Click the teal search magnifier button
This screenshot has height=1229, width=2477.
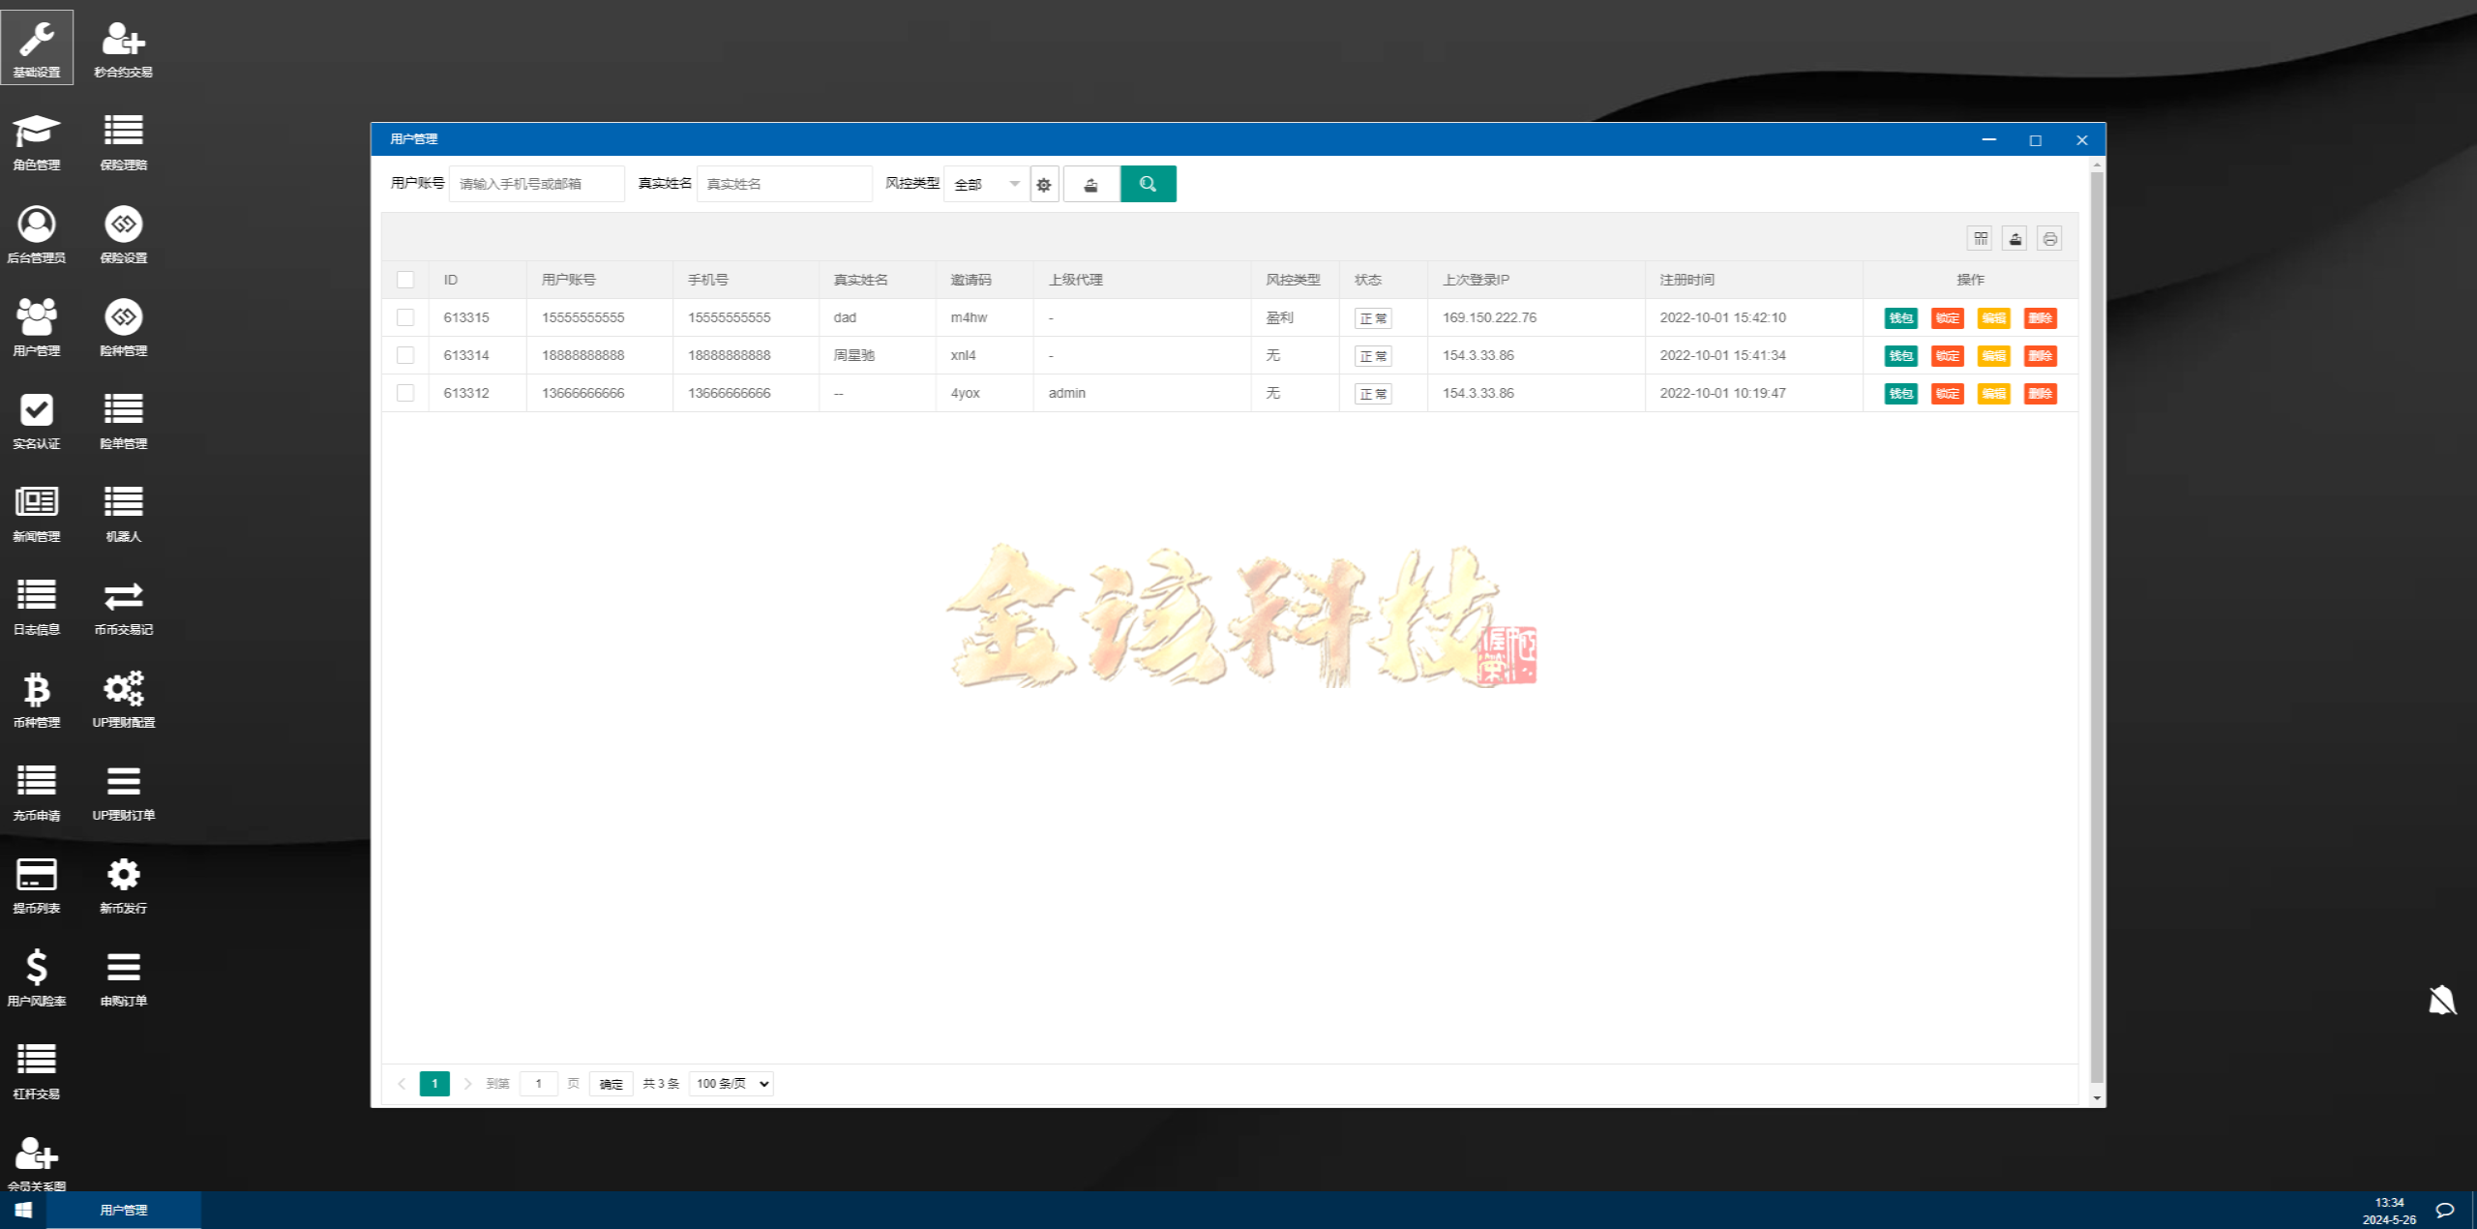tap(1148, 184)
